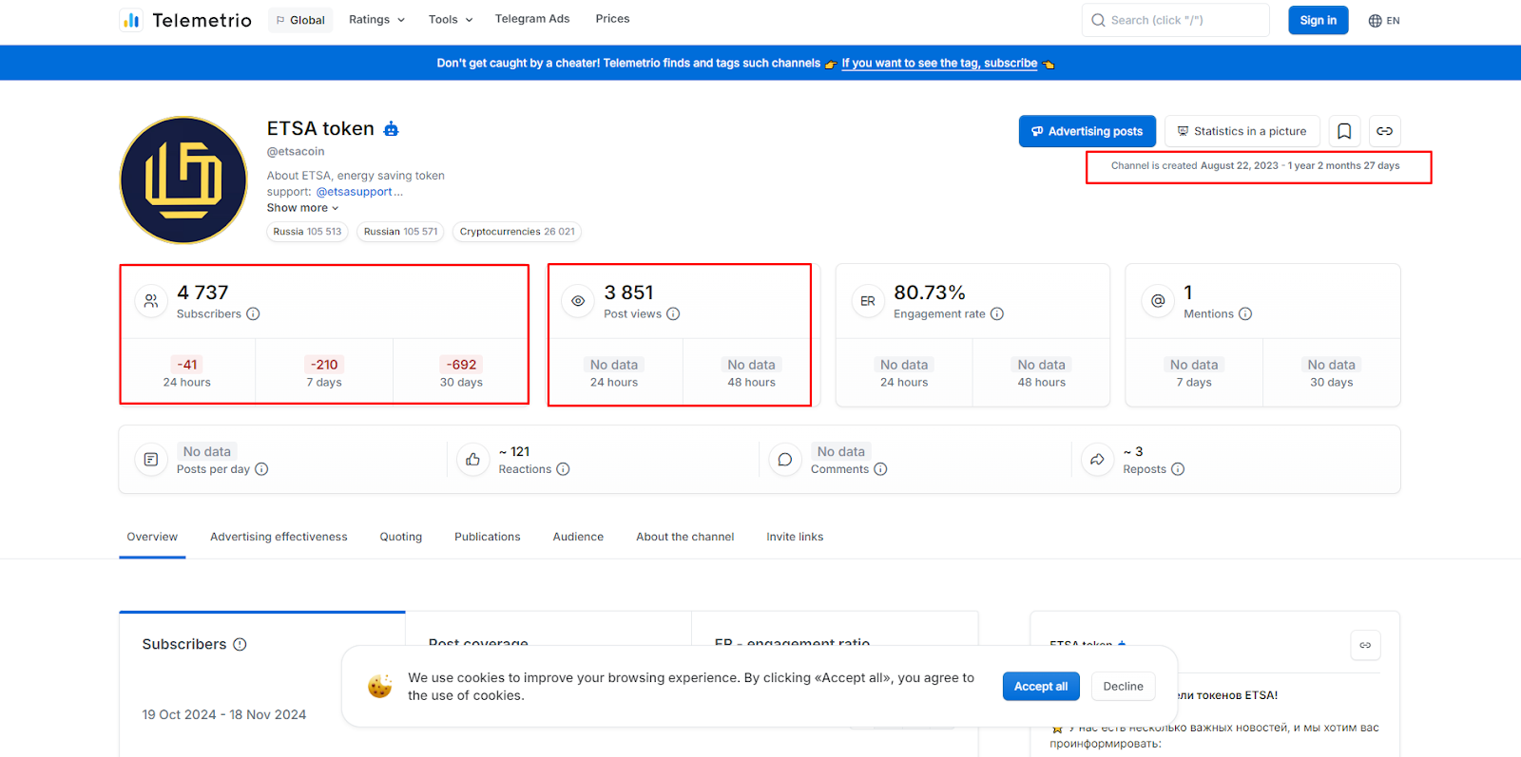
Task: Select the Invite links tab
Action: 795,537
